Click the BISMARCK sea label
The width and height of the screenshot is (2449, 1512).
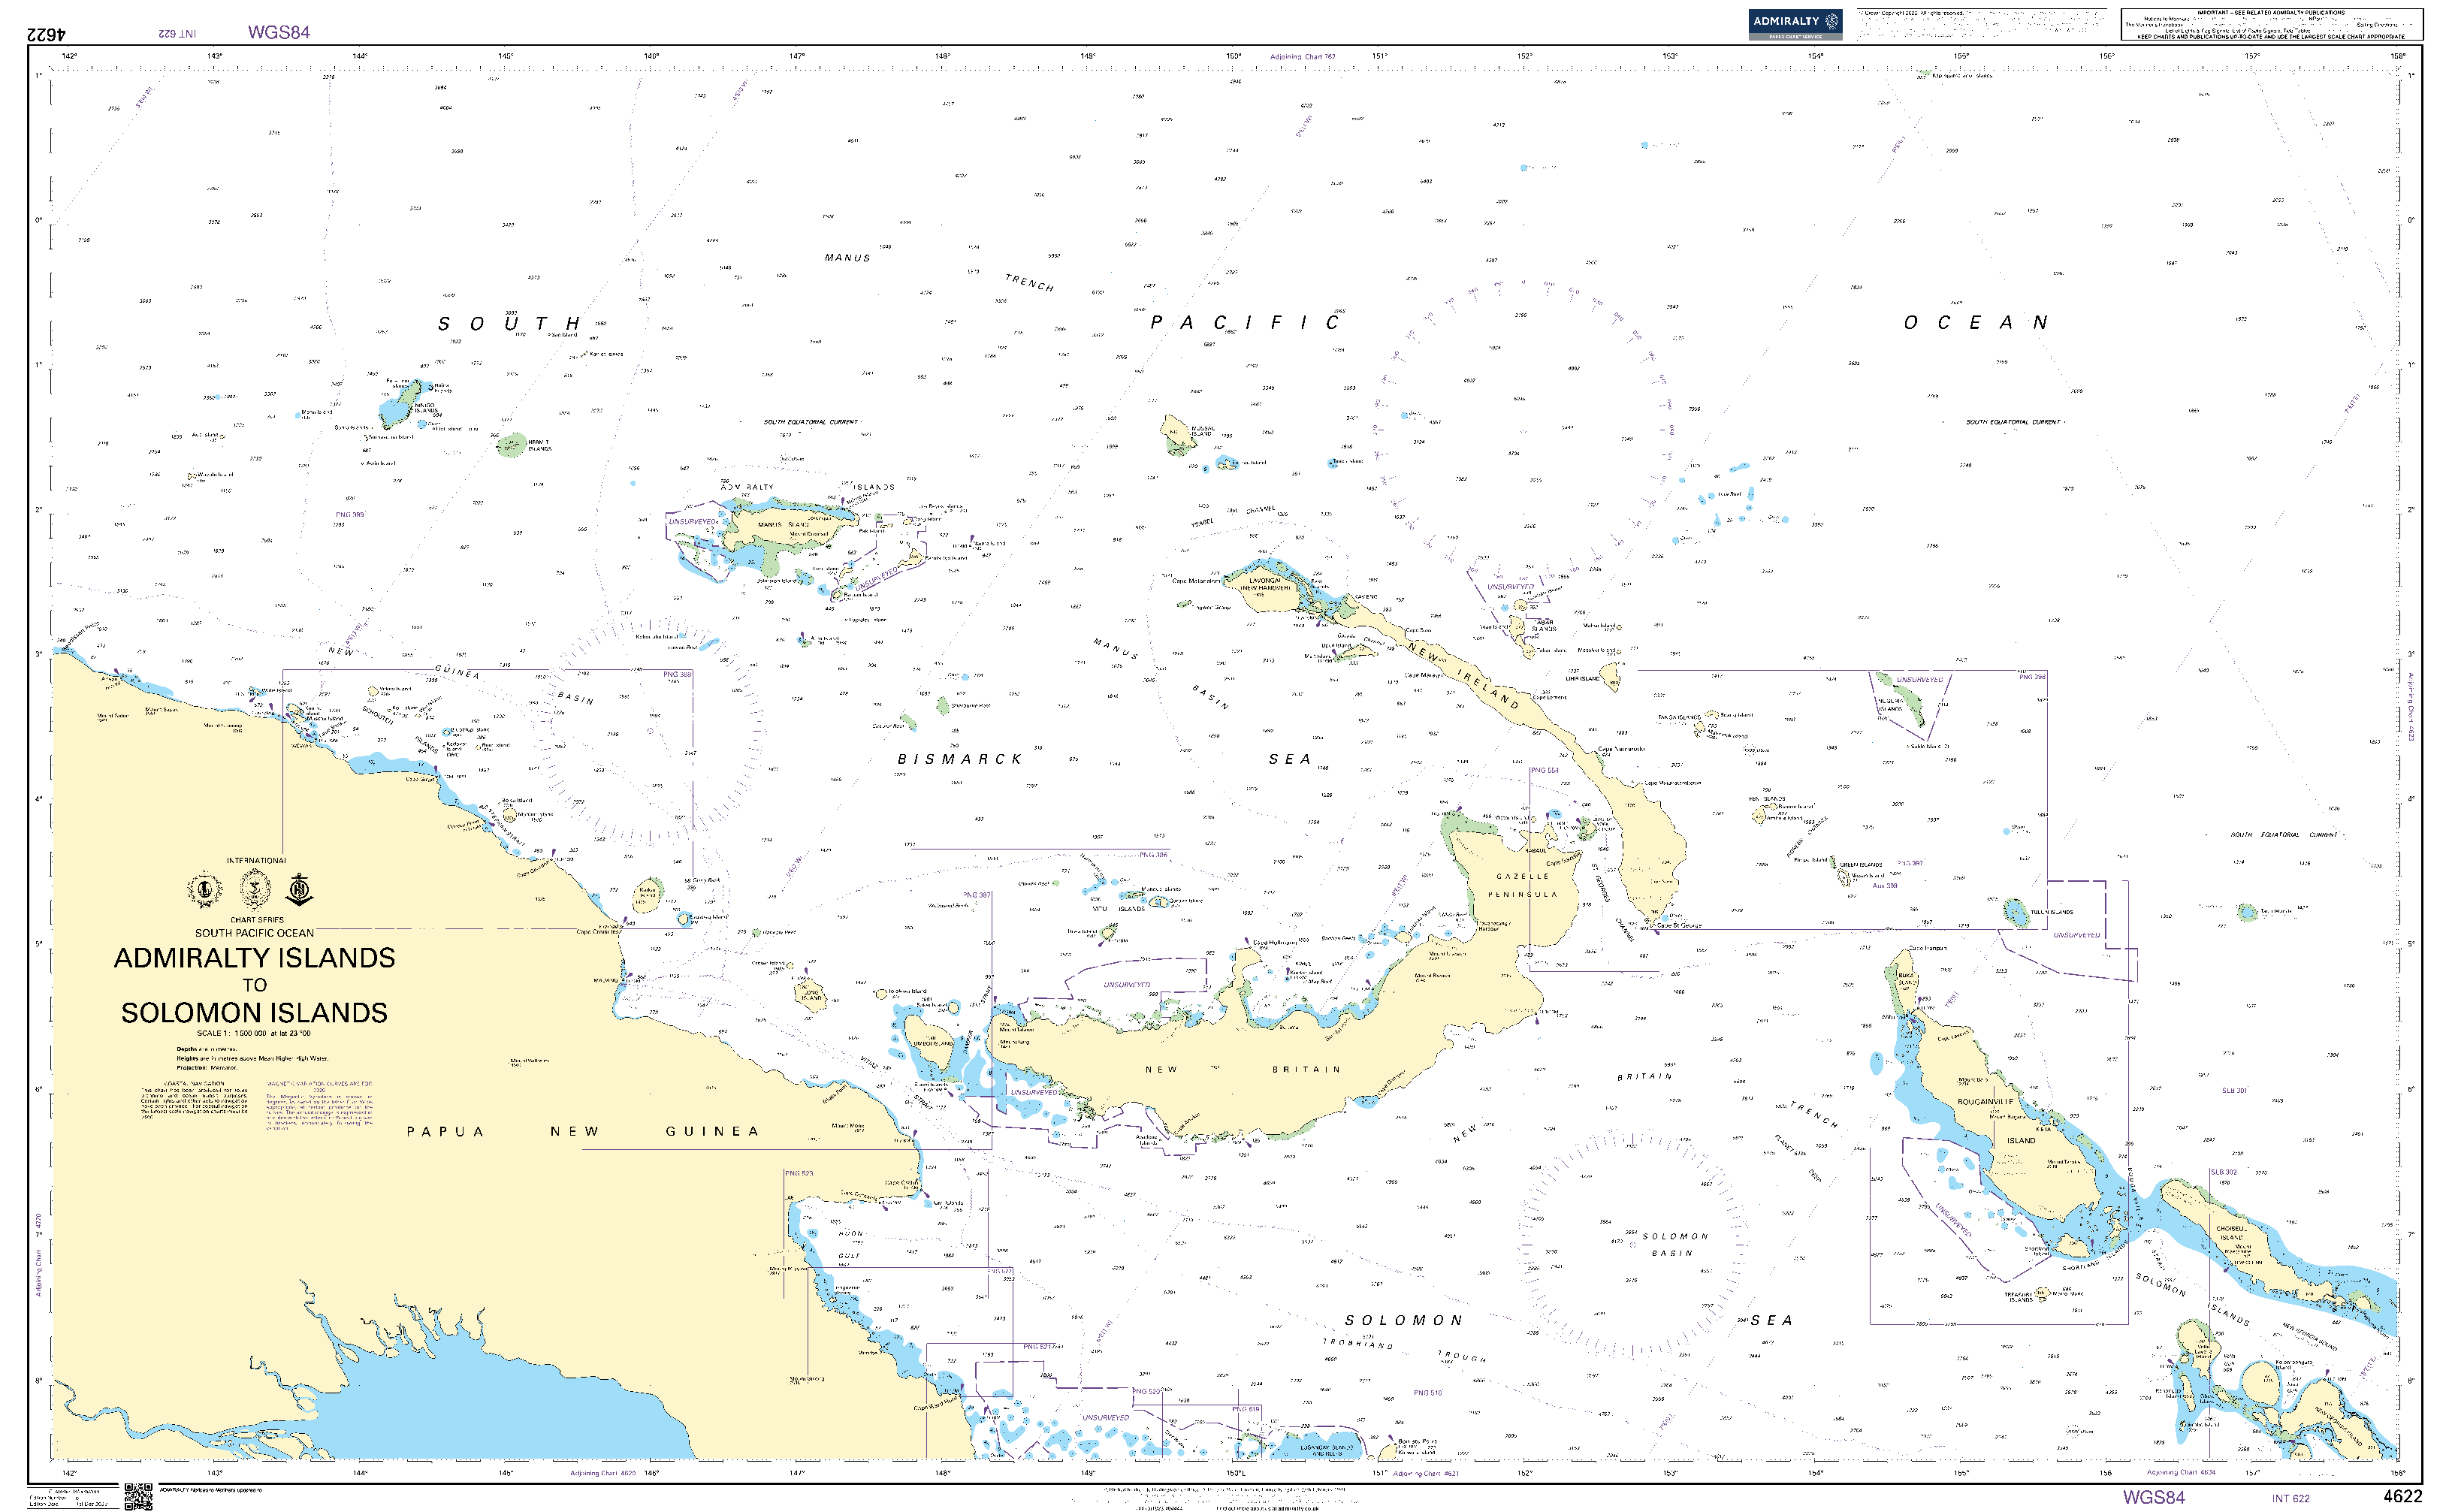click(959, 759)
